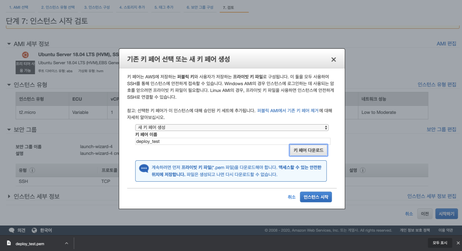Open the Edit instance type link
This screenshot has width=462, height=251.
click(x=437, y=85)
